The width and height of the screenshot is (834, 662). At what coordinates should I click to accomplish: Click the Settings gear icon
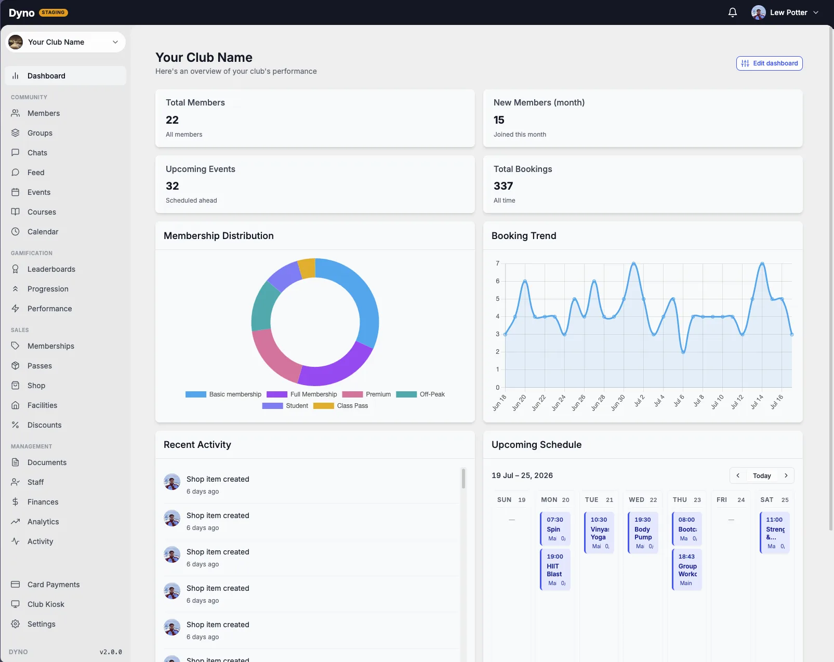[x=16, y=624]
